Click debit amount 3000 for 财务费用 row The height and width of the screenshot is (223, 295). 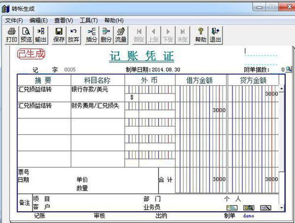pyautogui.click(x=219, y=110)
